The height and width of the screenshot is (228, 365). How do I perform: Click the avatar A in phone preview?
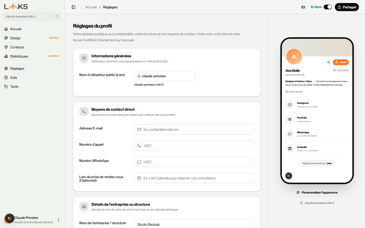click(x=294, y=56)
